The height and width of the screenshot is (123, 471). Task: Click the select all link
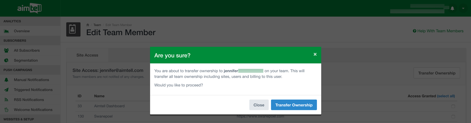click(446, 96)
